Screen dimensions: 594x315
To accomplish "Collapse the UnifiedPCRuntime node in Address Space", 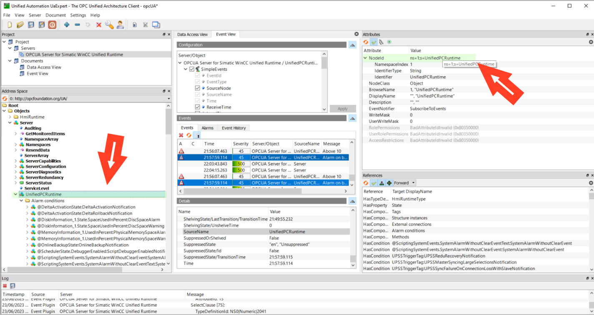I will click(x=15, y=194).
